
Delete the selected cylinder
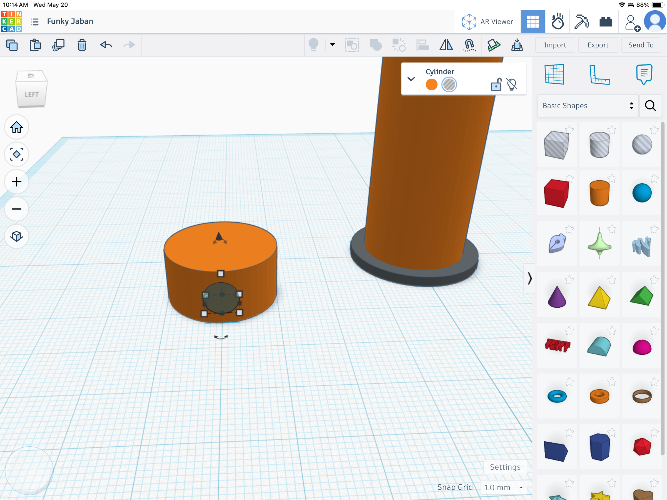82,45
